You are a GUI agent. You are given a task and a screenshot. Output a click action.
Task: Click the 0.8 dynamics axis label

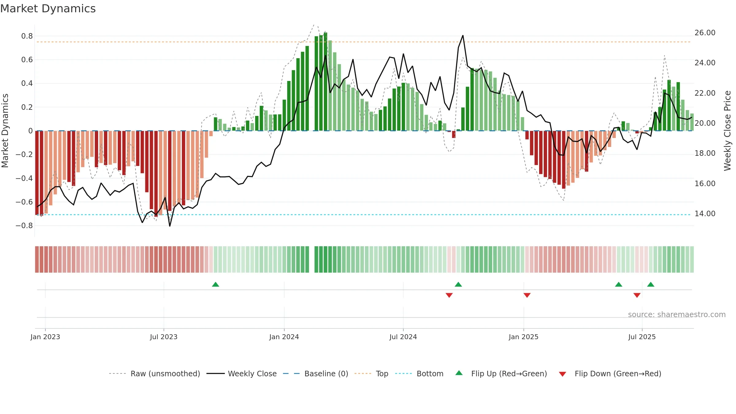(27, 36)
